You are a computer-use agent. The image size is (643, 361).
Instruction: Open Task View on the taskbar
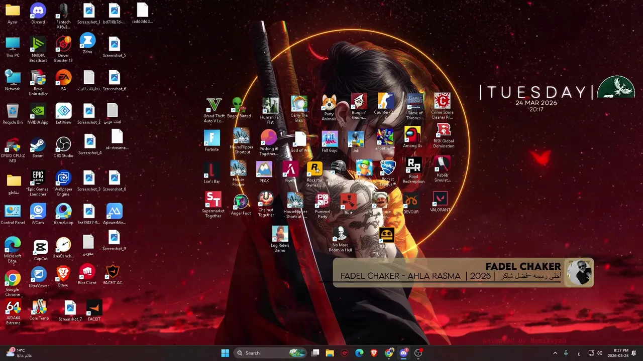(315, 353)
